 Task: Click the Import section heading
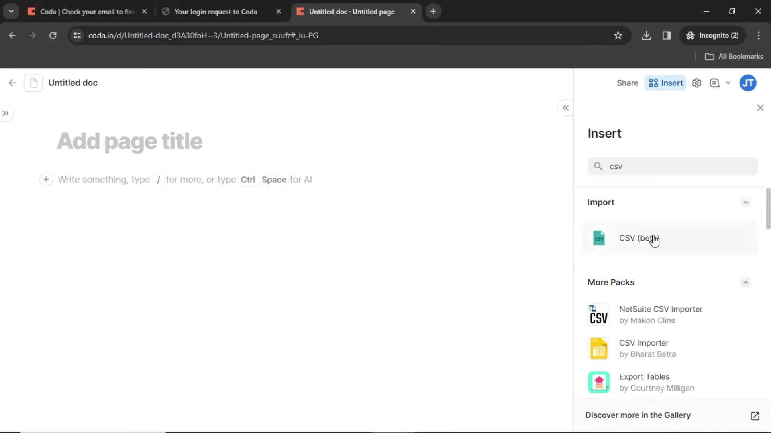[x=601, y=202]
